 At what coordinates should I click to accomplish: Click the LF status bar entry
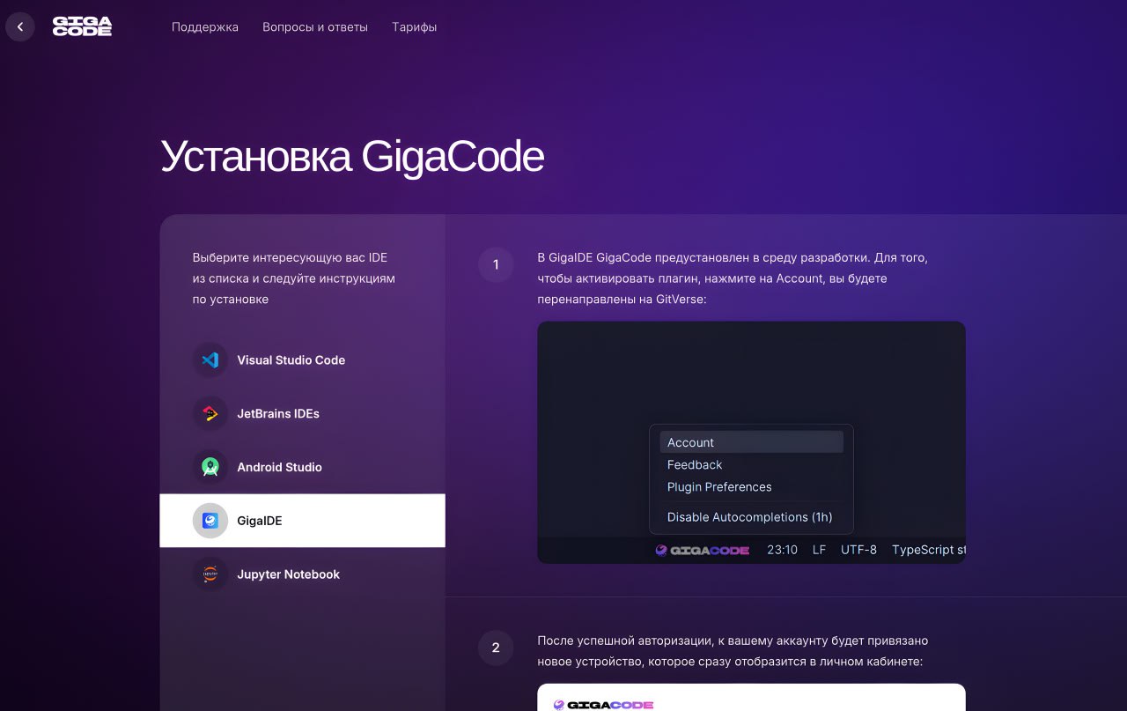(x=819, y=550)
